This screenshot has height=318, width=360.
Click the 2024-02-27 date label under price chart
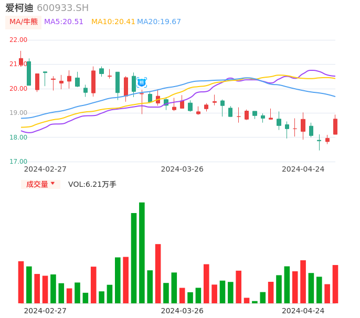45,169
